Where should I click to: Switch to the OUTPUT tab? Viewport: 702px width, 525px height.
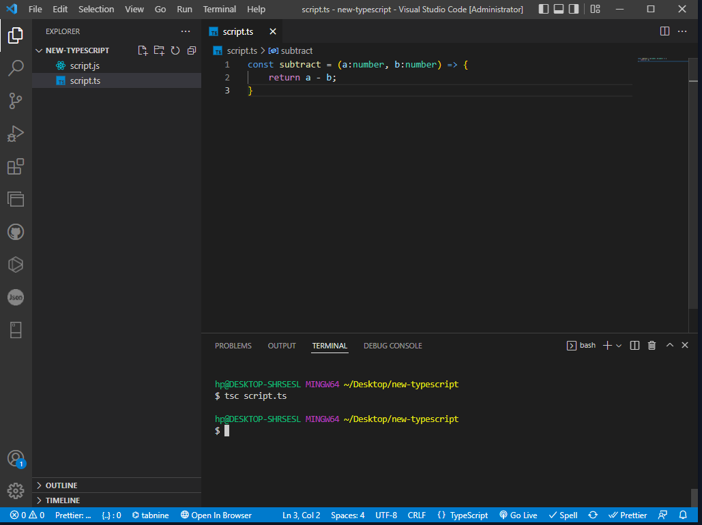282,346
